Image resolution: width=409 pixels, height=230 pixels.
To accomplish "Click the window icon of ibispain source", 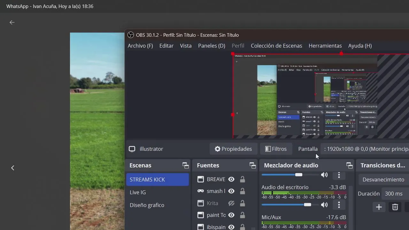I will click(200, 227).
